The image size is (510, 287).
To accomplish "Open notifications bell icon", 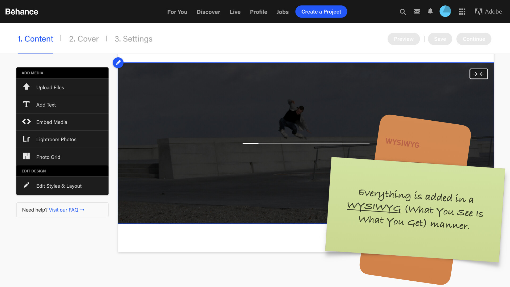I will [430, 11].
